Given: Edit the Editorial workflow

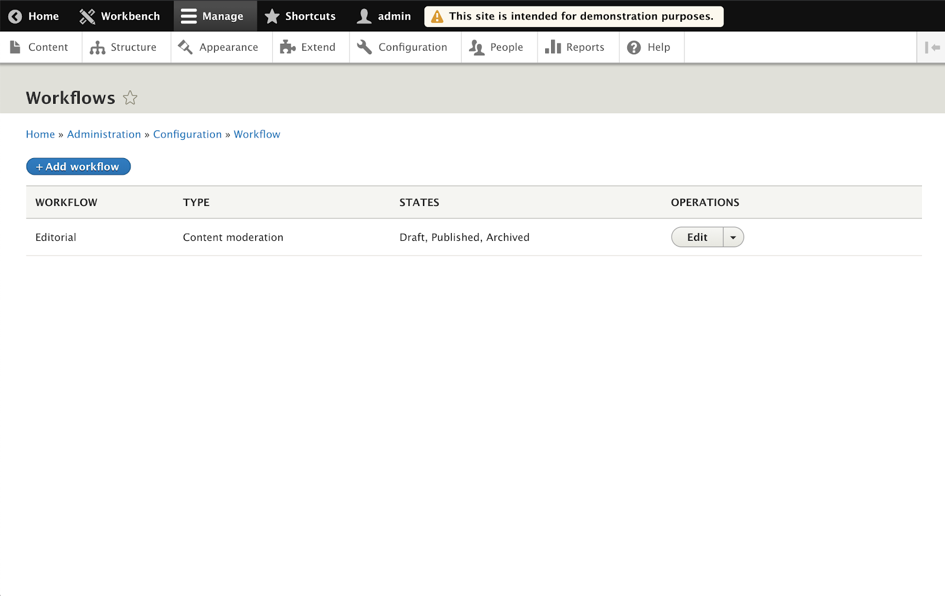Looking at the screenshot, I should [697, 237].
